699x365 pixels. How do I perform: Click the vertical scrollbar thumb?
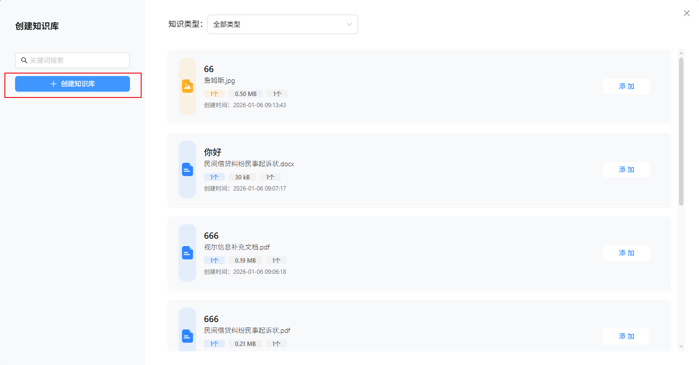click(x=681, y=132)
